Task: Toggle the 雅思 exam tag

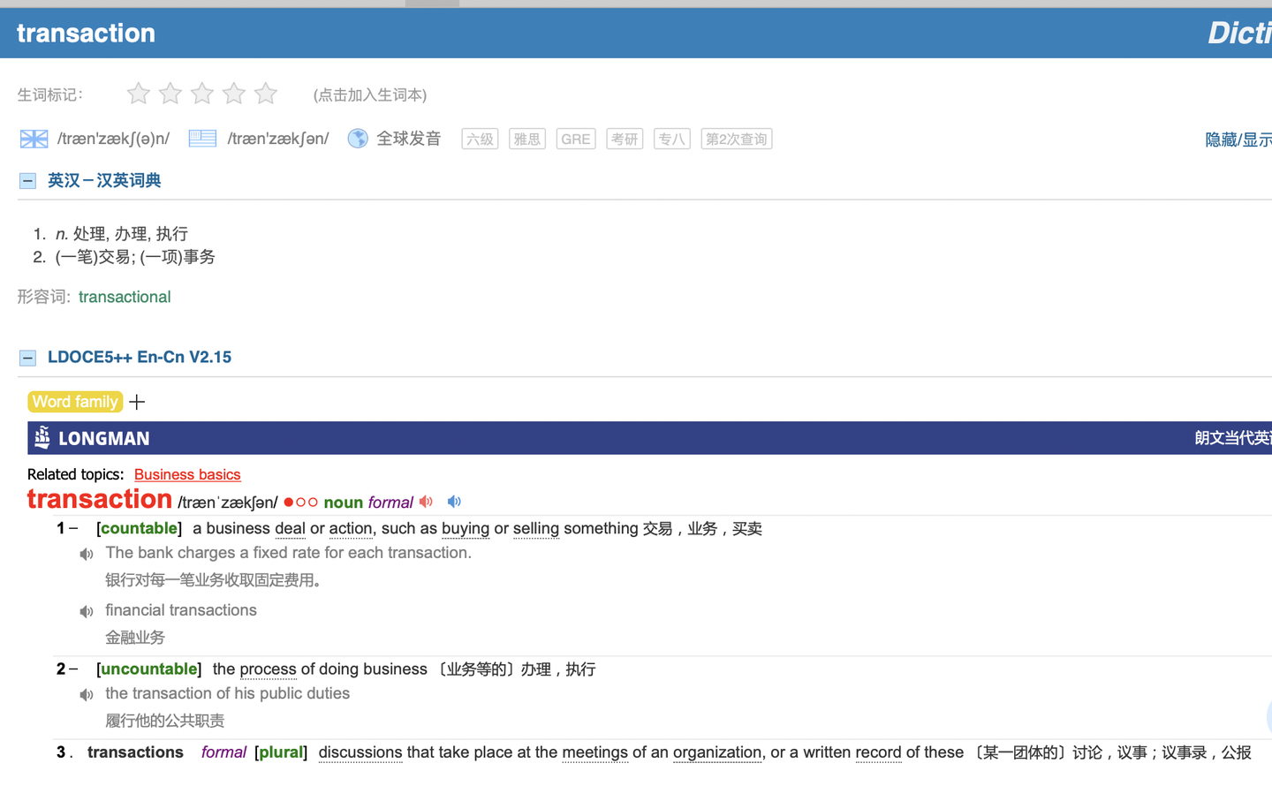Action: click(x=526, y=139)
